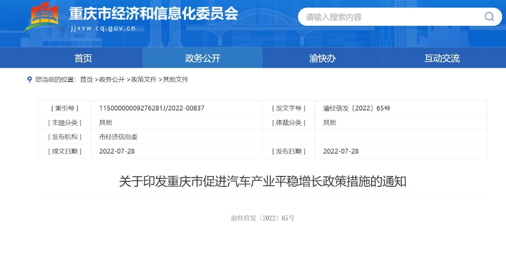This screenshot has height=255, width=506.
Task: Click the jjxxw.cq.gov.cn address under title
Action: 103,28
